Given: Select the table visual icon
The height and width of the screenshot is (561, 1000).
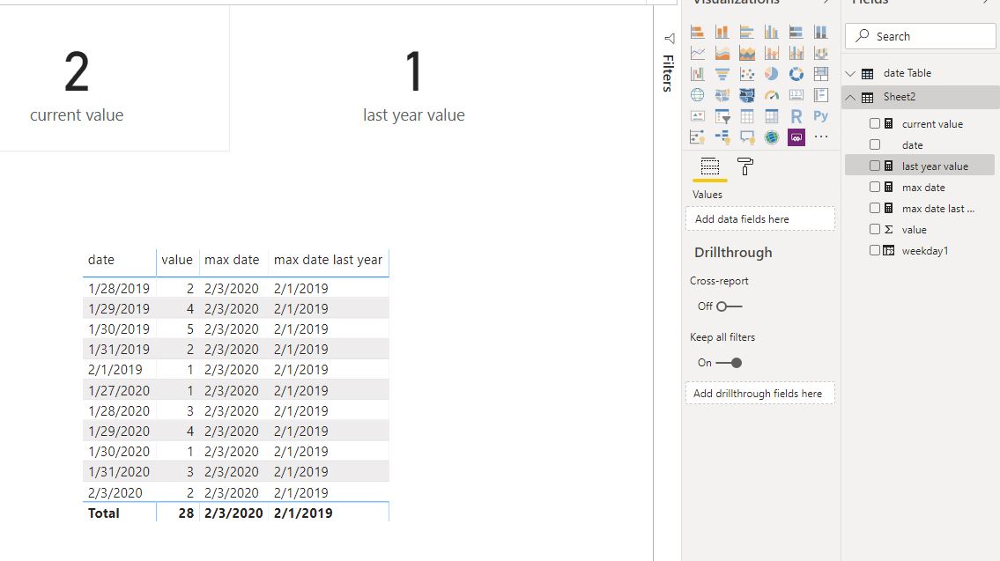Looking at the screenshot, I should (747, 116).
